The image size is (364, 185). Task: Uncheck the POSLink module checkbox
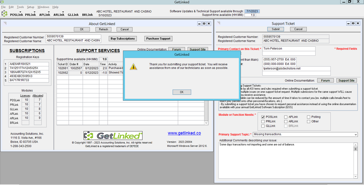[263, 117]
